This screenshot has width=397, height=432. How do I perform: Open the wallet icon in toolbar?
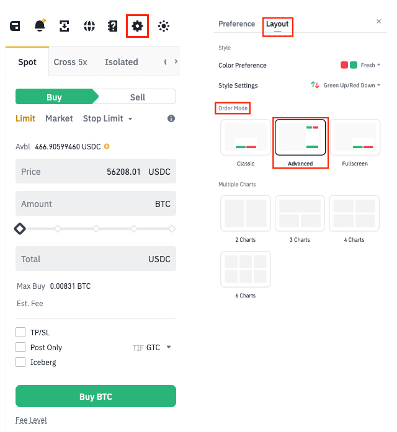point(16,26)
